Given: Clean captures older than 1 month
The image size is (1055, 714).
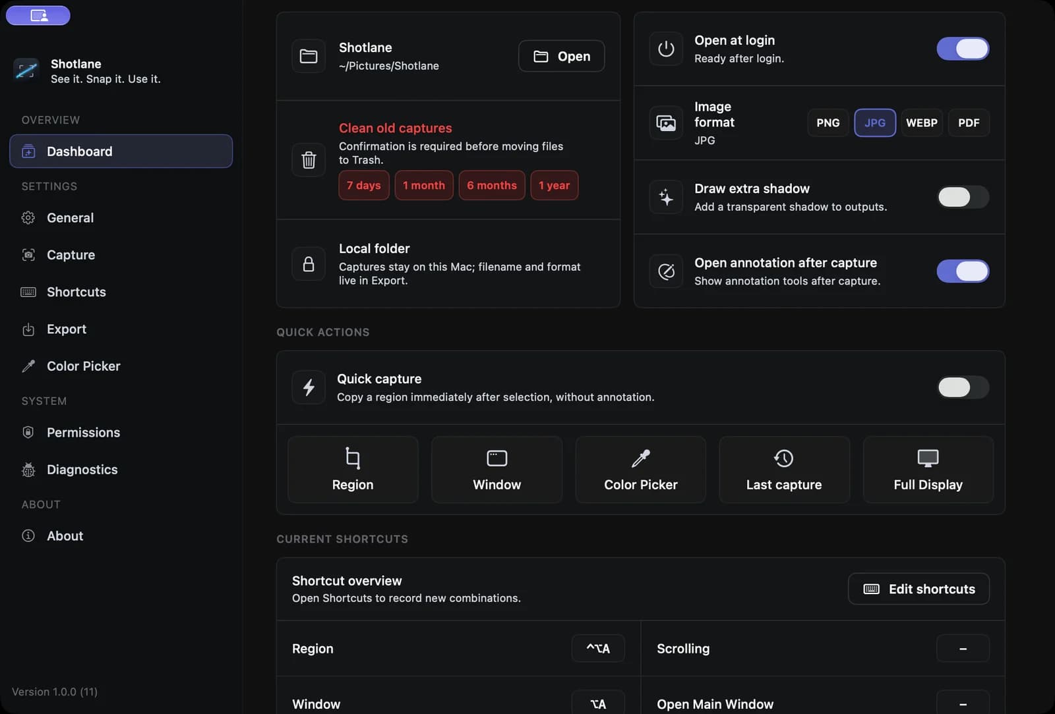Looking at the screenshot, I should [424, 185].
